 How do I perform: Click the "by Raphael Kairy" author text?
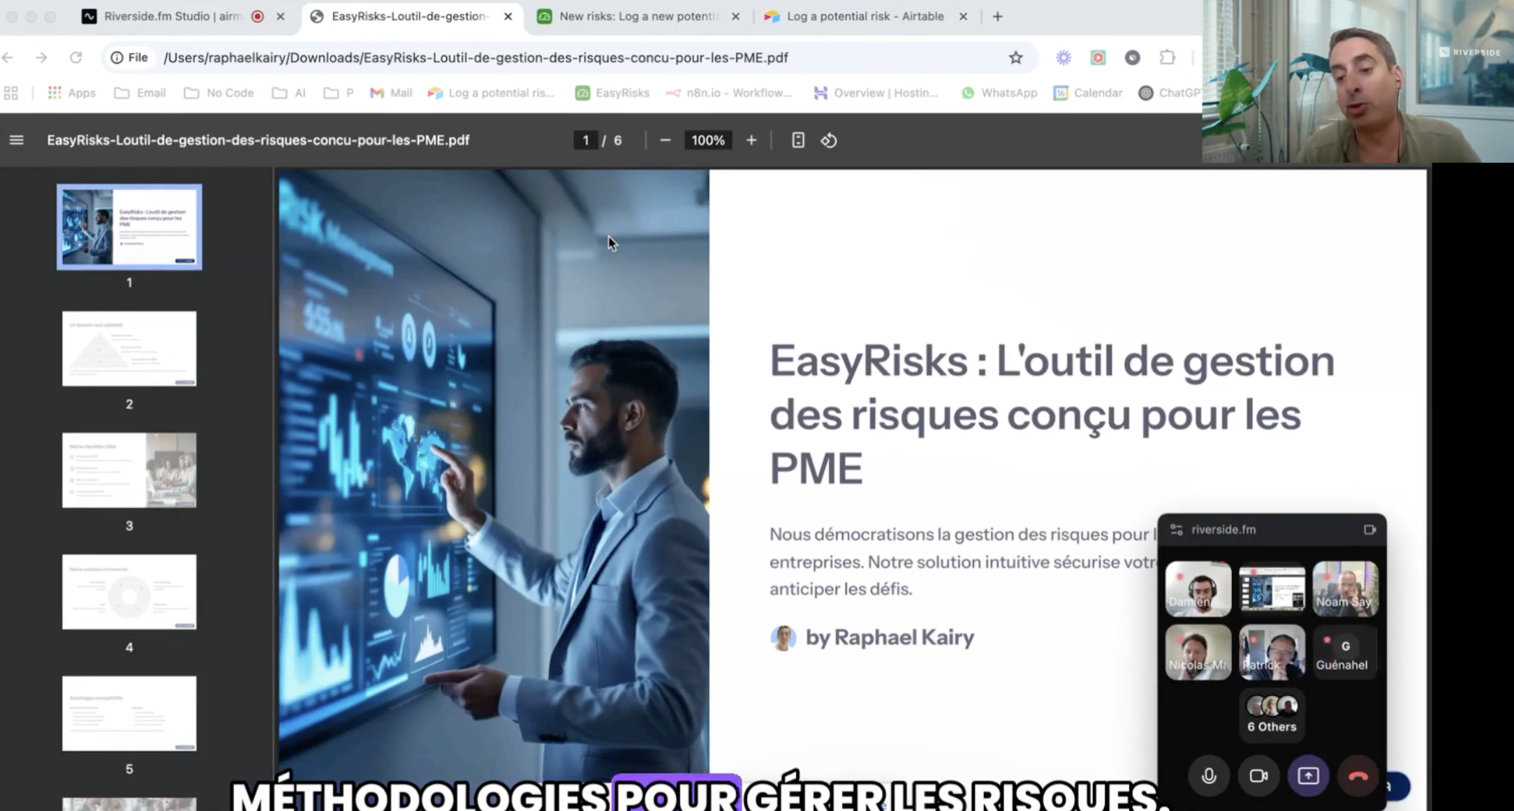point(890,637)
